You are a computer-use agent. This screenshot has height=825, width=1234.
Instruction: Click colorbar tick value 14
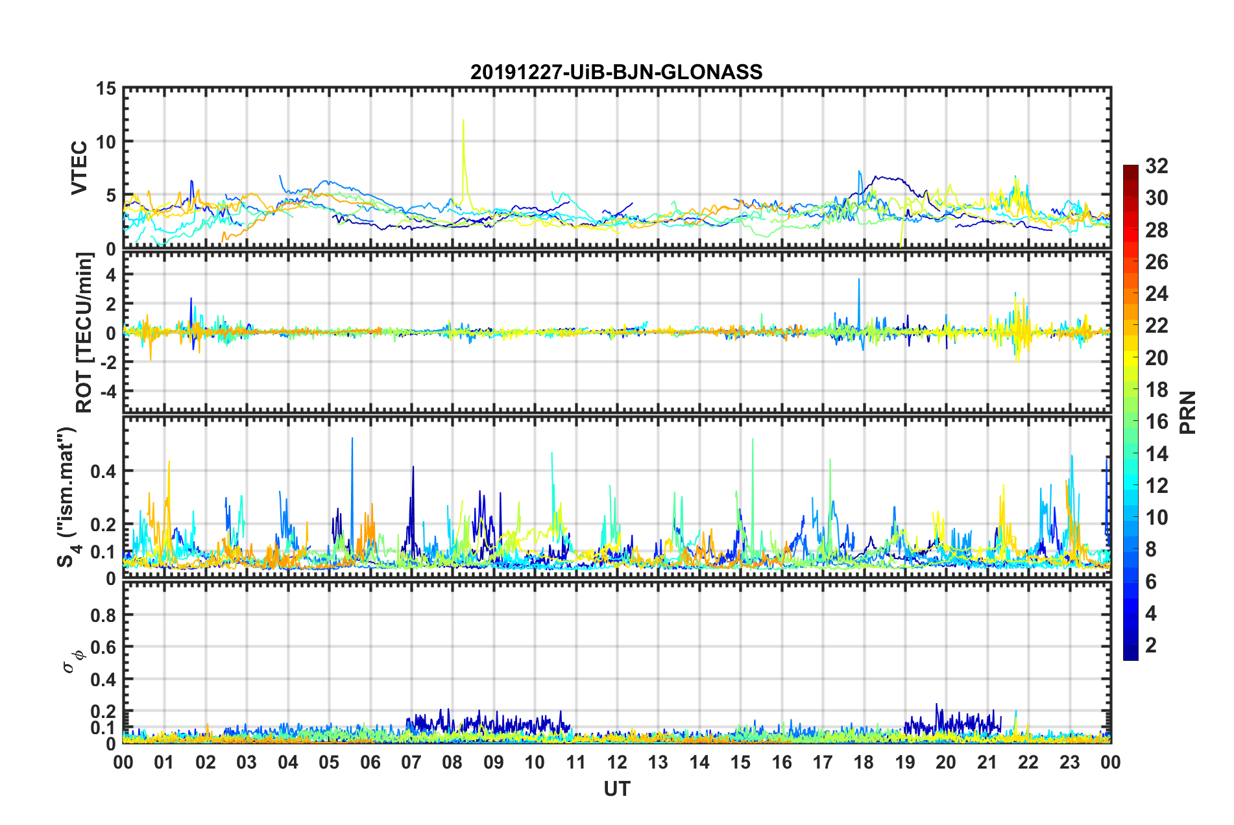(1156, 454)
